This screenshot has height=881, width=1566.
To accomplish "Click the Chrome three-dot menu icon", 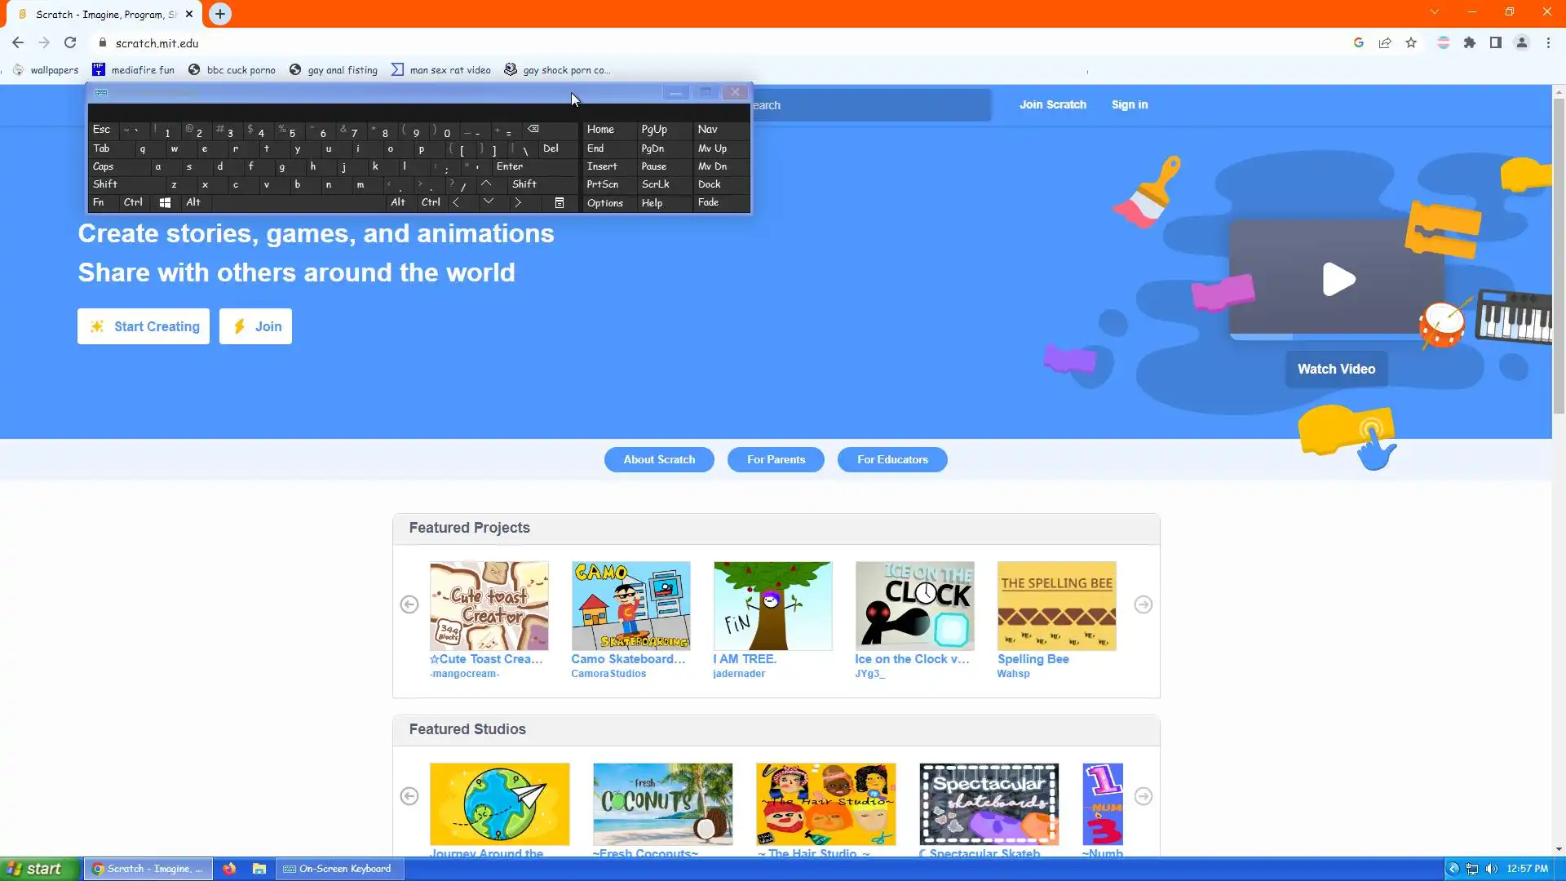I will [1548, 43].
